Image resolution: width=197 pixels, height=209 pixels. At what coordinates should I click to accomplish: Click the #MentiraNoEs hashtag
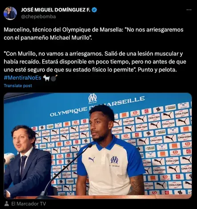pos(23,77)
